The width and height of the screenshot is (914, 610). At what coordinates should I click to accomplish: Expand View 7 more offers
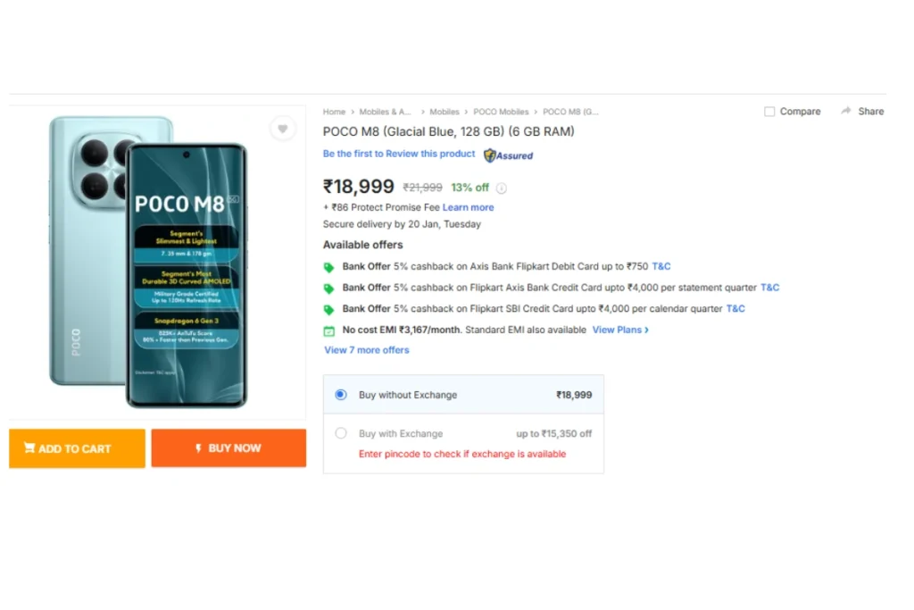(x=366, y=350)
